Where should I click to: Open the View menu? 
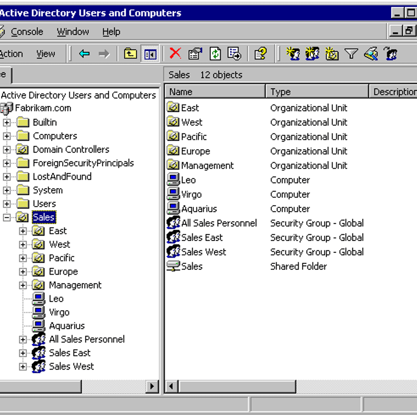coord(46,54)
